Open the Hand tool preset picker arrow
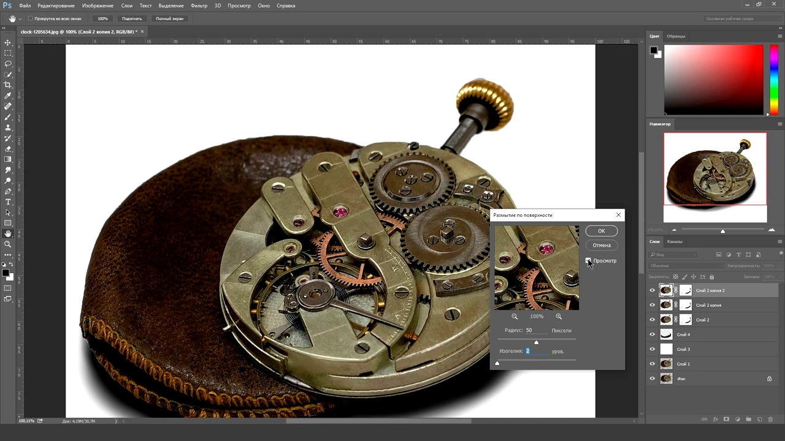 coord(20,18)
